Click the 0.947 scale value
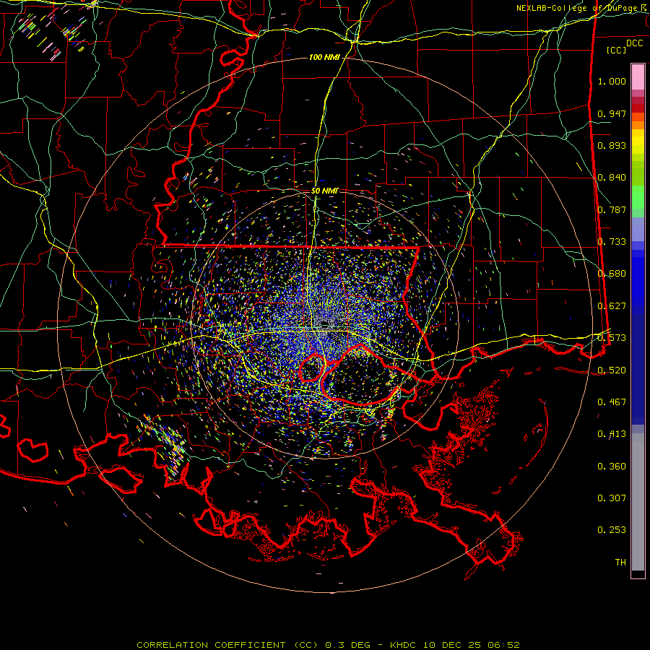Image resolution: width=650 pixels, height=650 pixels. pyautogui.click(x=612, y=113)
